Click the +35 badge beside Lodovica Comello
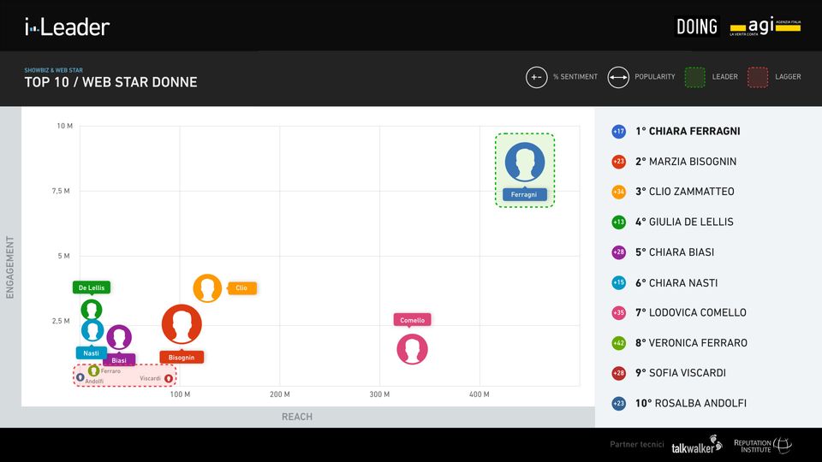 (619, 313)
